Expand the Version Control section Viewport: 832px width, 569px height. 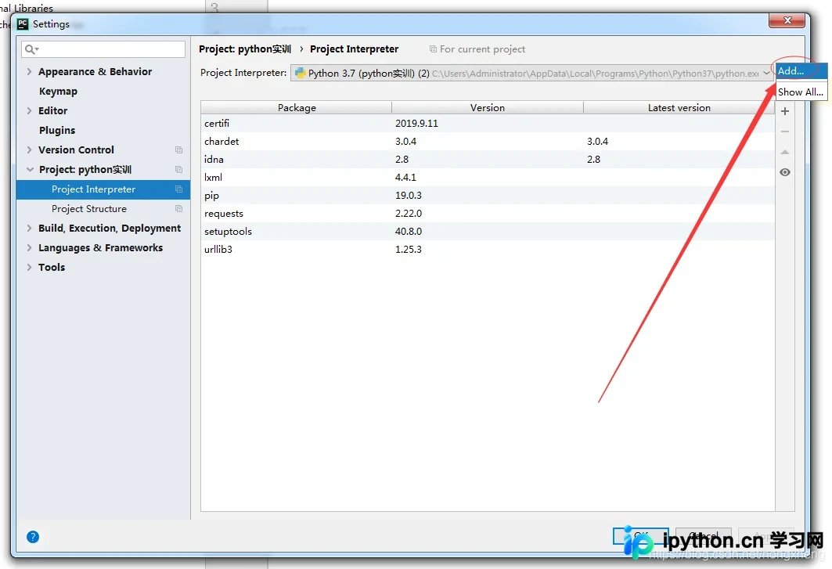click(29, 150)
